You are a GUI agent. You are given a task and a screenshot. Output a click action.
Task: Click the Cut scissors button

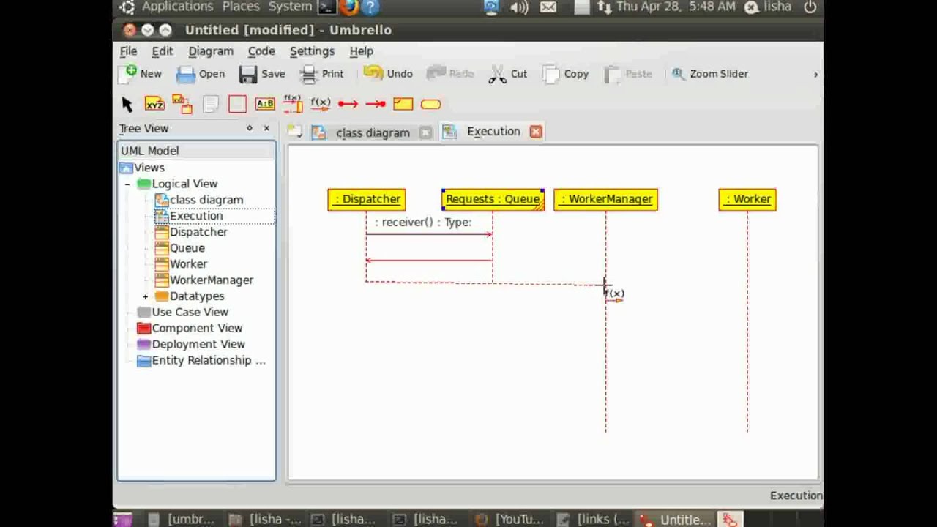pos(508,73)
